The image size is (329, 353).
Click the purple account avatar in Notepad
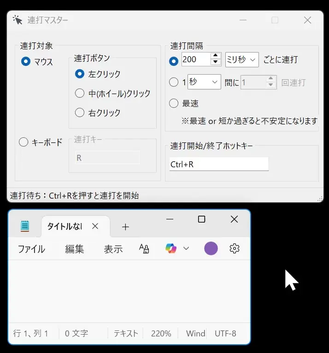(x=211, y=248)
